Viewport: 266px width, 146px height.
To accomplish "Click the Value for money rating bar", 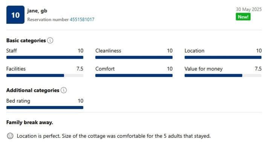I will click(x=223, y=75).
